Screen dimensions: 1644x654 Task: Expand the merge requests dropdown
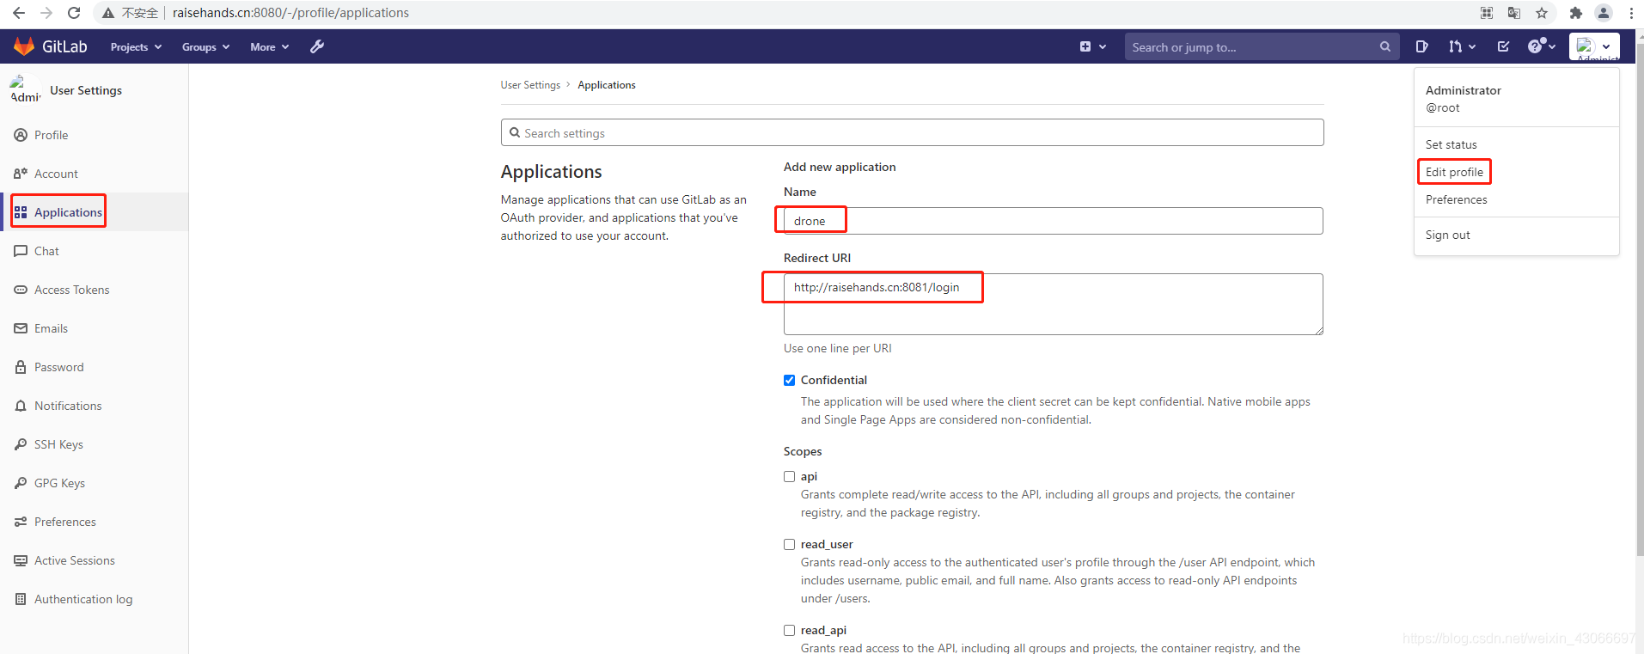click(1462, 46)
